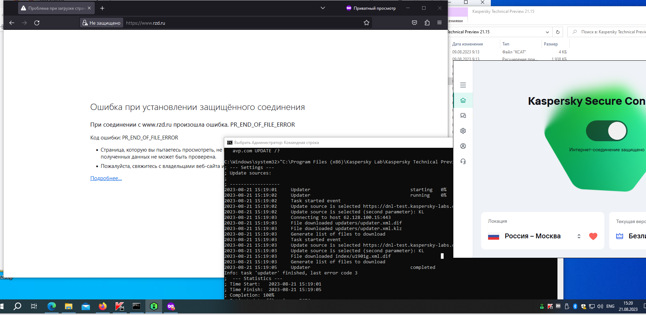Click Explorer address path 'Technical Preview 21.15'
This screenshot has width=646, height=315.
tap(468, 32)
